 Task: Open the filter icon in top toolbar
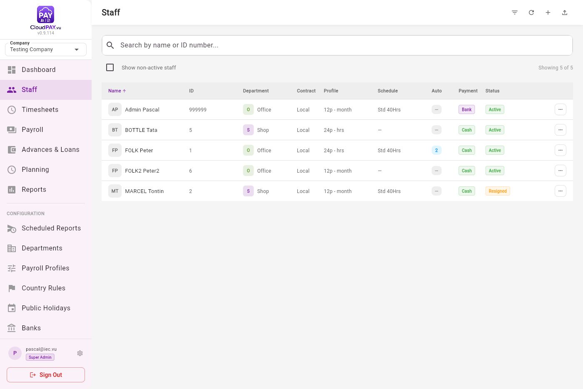(x=515, y=12)
